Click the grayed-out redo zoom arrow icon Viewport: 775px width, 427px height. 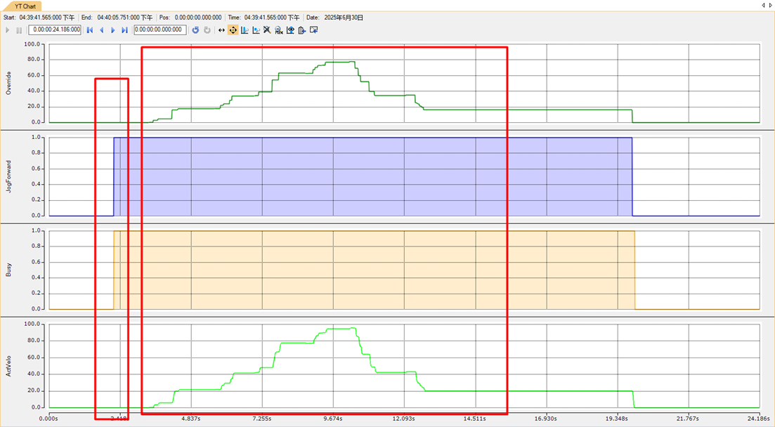click(x=207, y=30)
